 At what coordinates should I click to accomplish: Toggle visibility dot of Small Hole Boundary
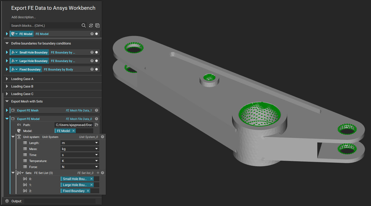96,52
